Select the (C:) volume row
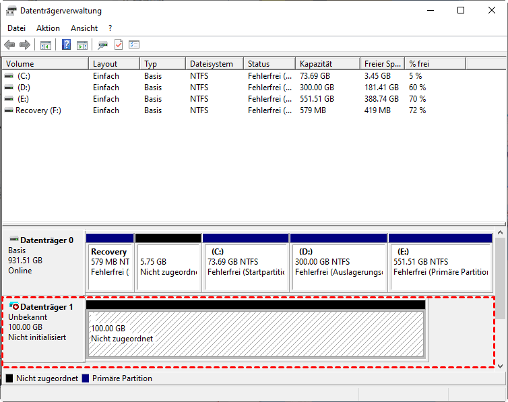 pos(254,76)
